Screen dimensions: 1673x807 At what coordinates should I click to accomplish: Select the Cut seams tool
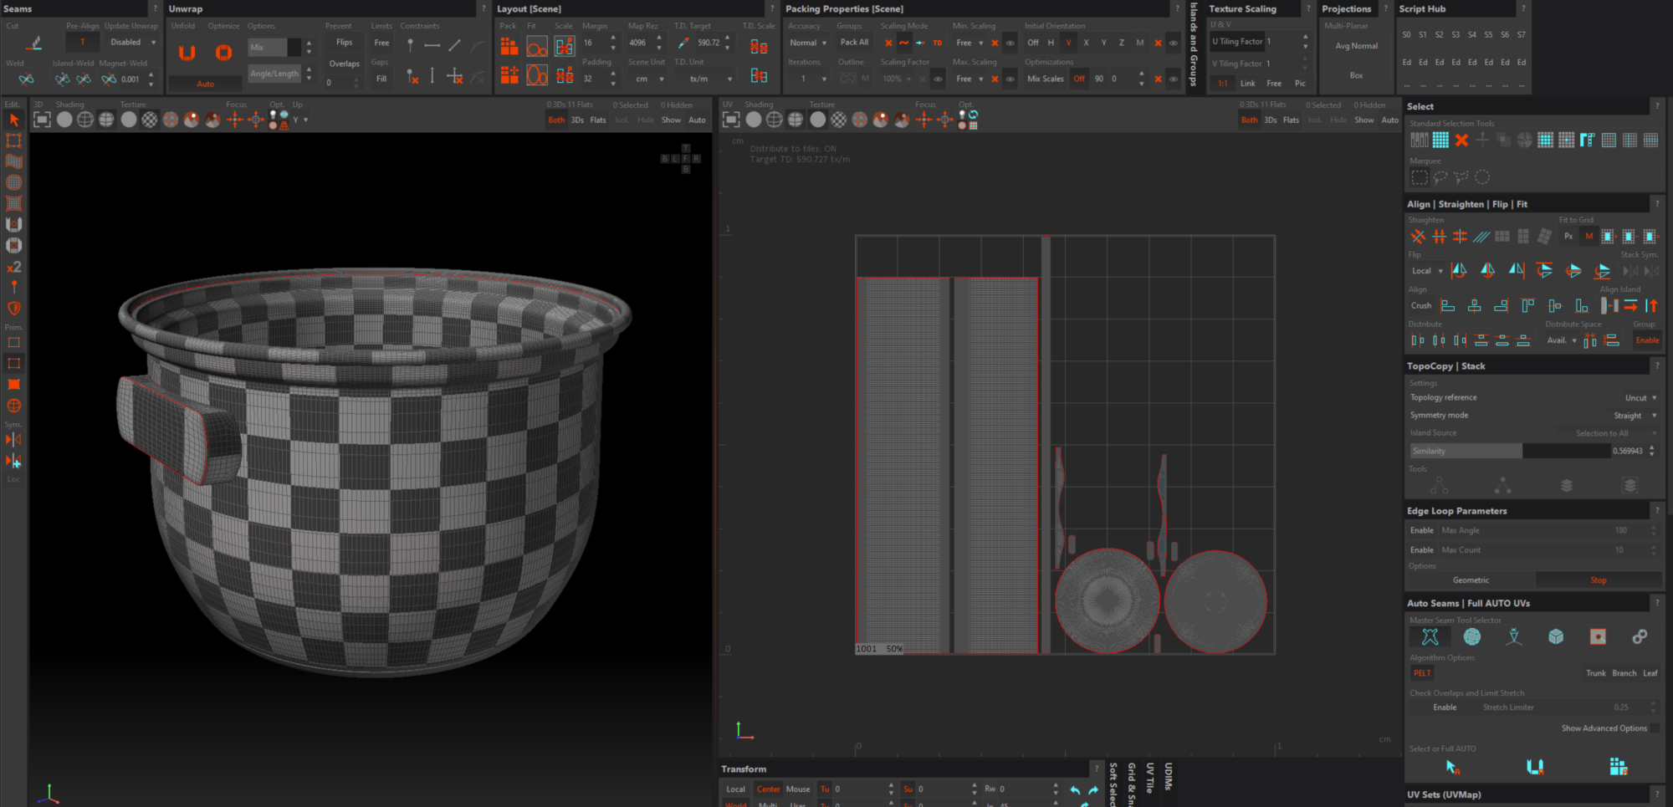click(x=33, y=43)
